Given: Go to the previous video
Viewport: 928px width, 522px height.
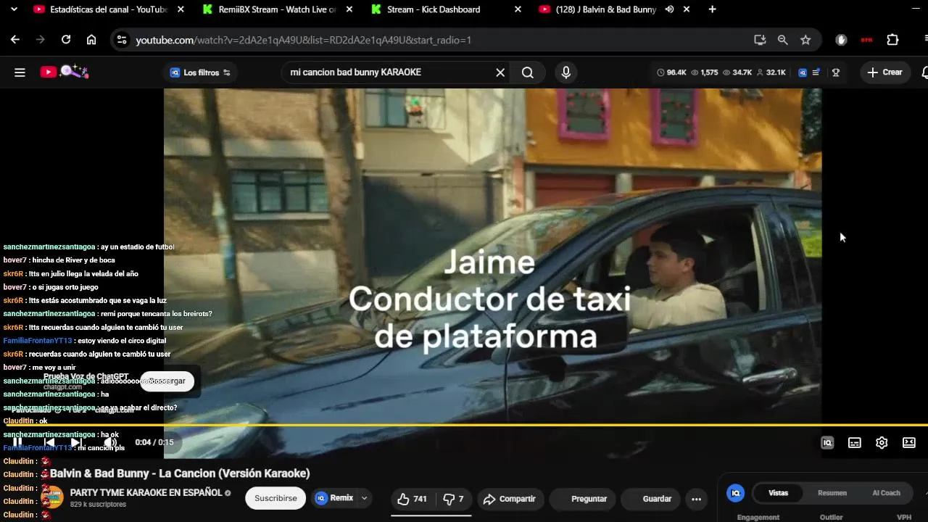Looking at the screenshot, I should tap(49, 442).
